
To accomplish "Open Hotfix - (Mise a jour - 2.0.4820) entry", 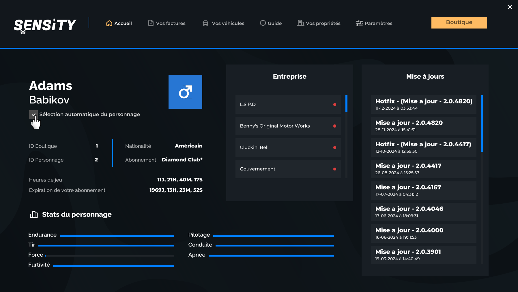I will [424, 105].
